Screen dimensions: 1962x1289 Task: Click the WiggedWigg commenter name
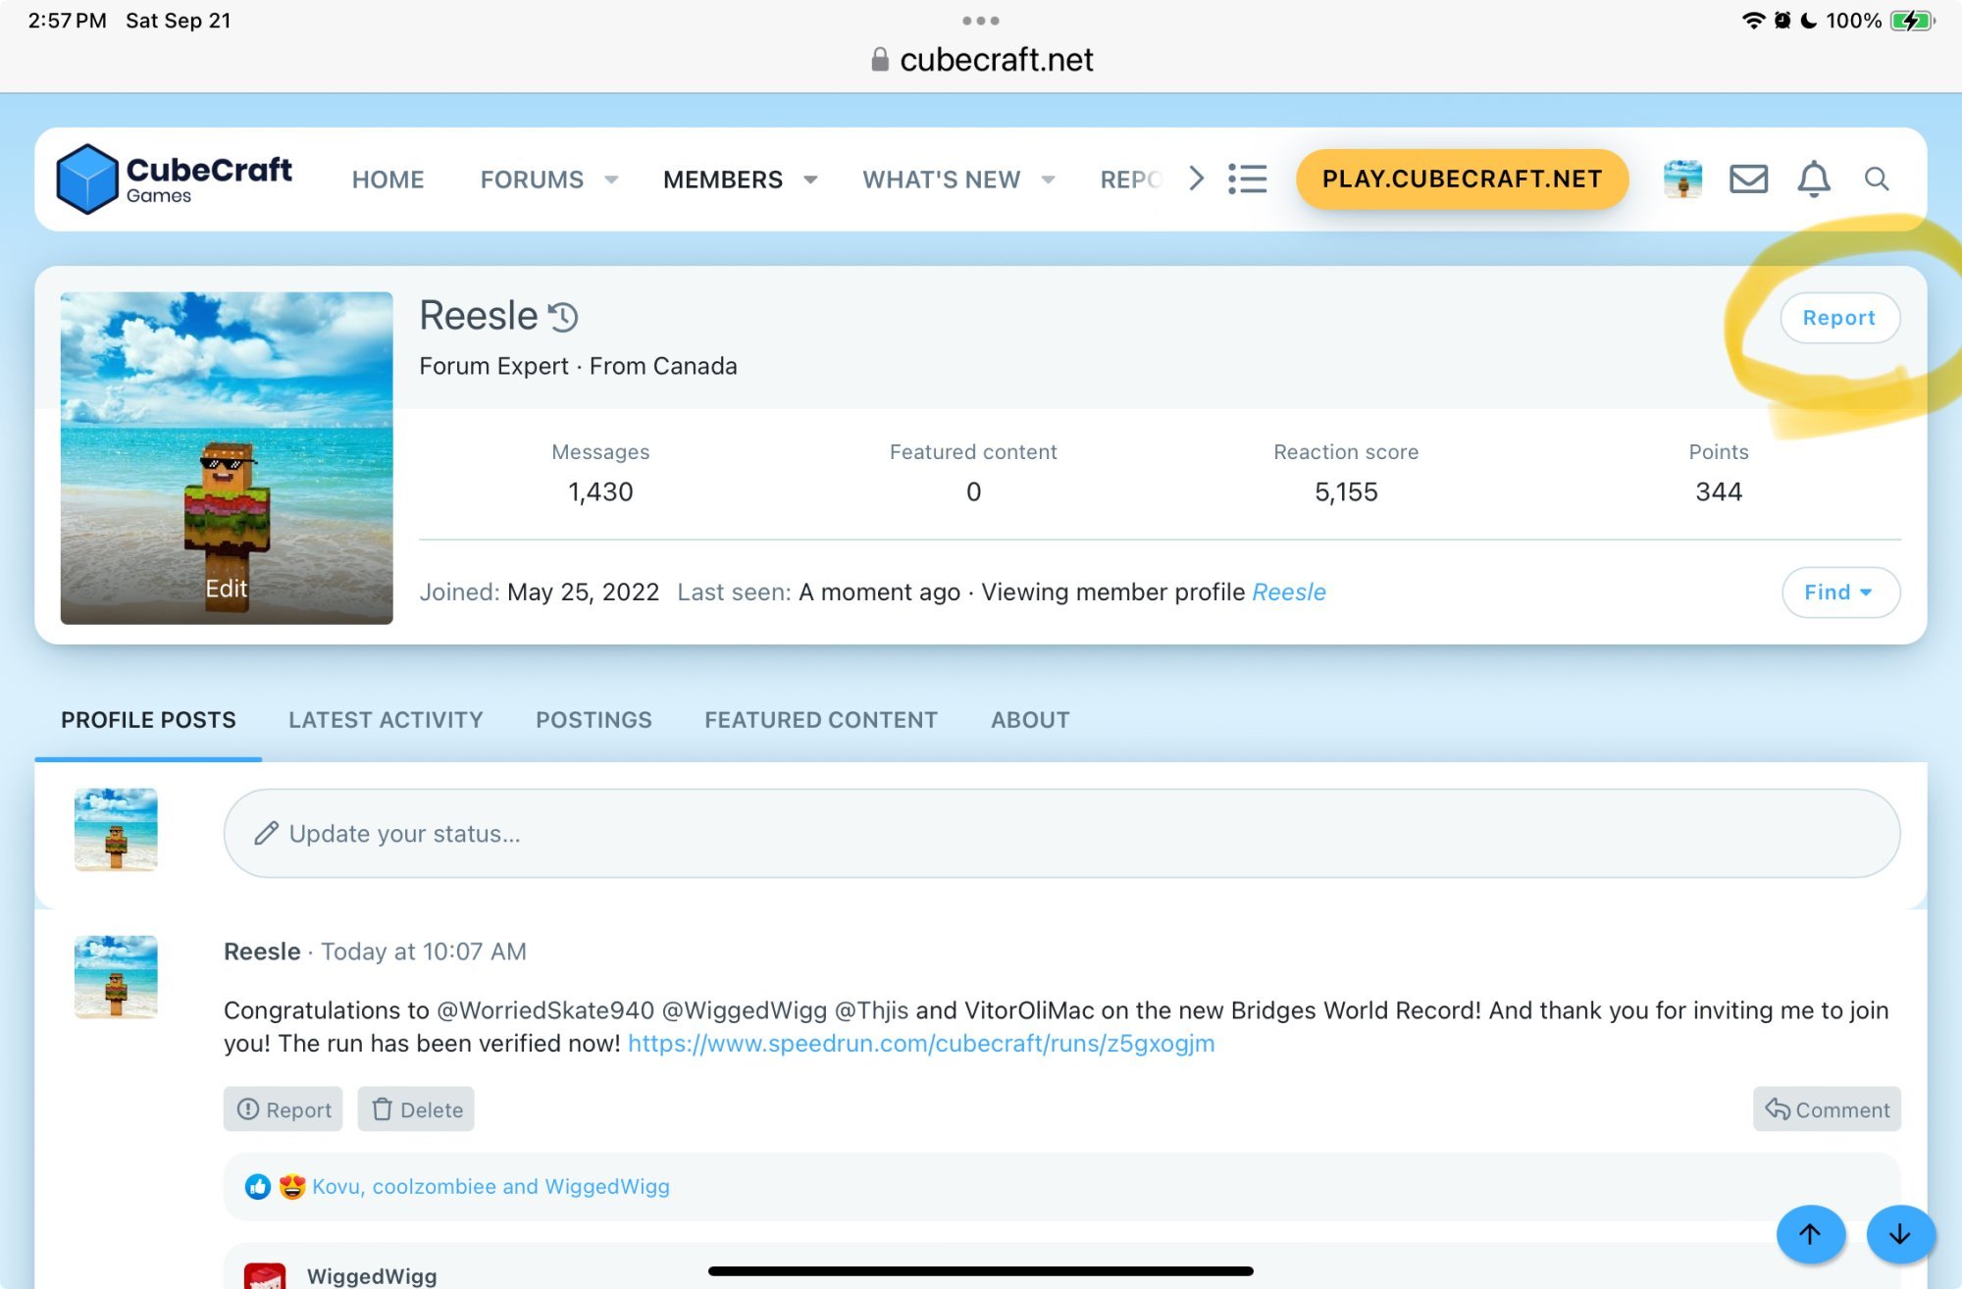click(372, 1275)
